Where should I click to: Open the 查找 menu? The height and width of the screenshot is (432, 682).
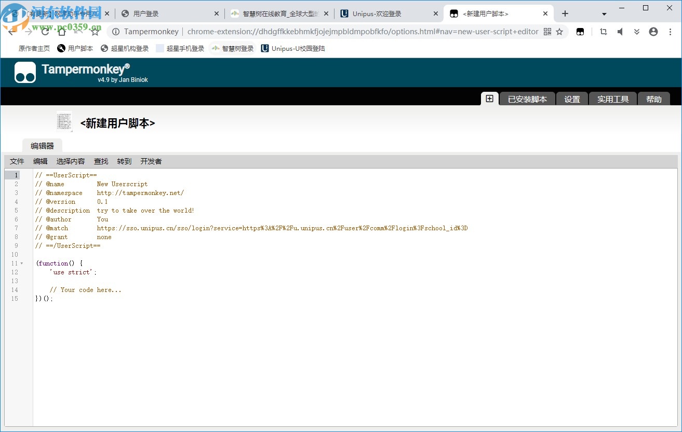tap(101, 161)
